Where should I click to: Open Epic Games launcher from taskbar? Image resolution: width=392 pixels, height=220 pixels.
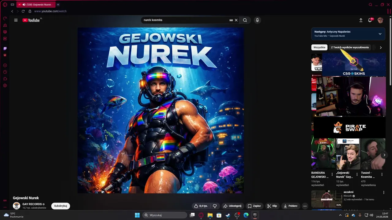tap(255, 215)
